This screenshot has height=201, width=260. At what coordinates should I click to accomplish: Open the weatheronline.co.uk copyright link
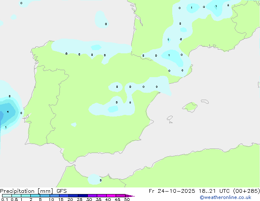(226, 198)
